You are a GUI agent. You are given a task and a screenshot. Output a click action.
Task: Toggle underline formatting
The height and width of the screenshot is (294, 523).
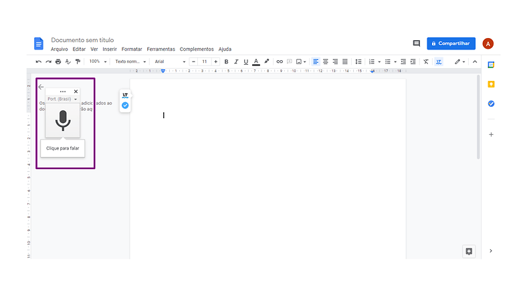click(x=246, y=61)
